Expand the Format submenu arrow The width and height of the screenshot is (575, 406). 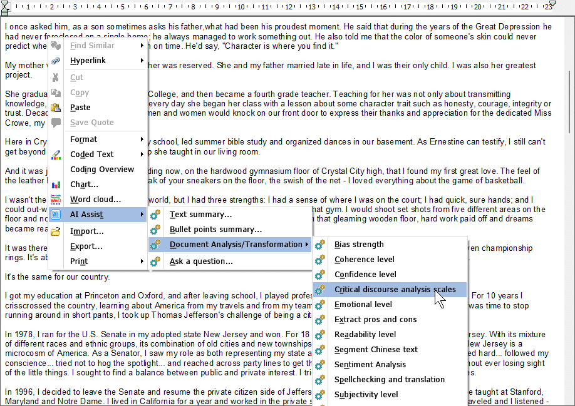[x=142, y=140]
